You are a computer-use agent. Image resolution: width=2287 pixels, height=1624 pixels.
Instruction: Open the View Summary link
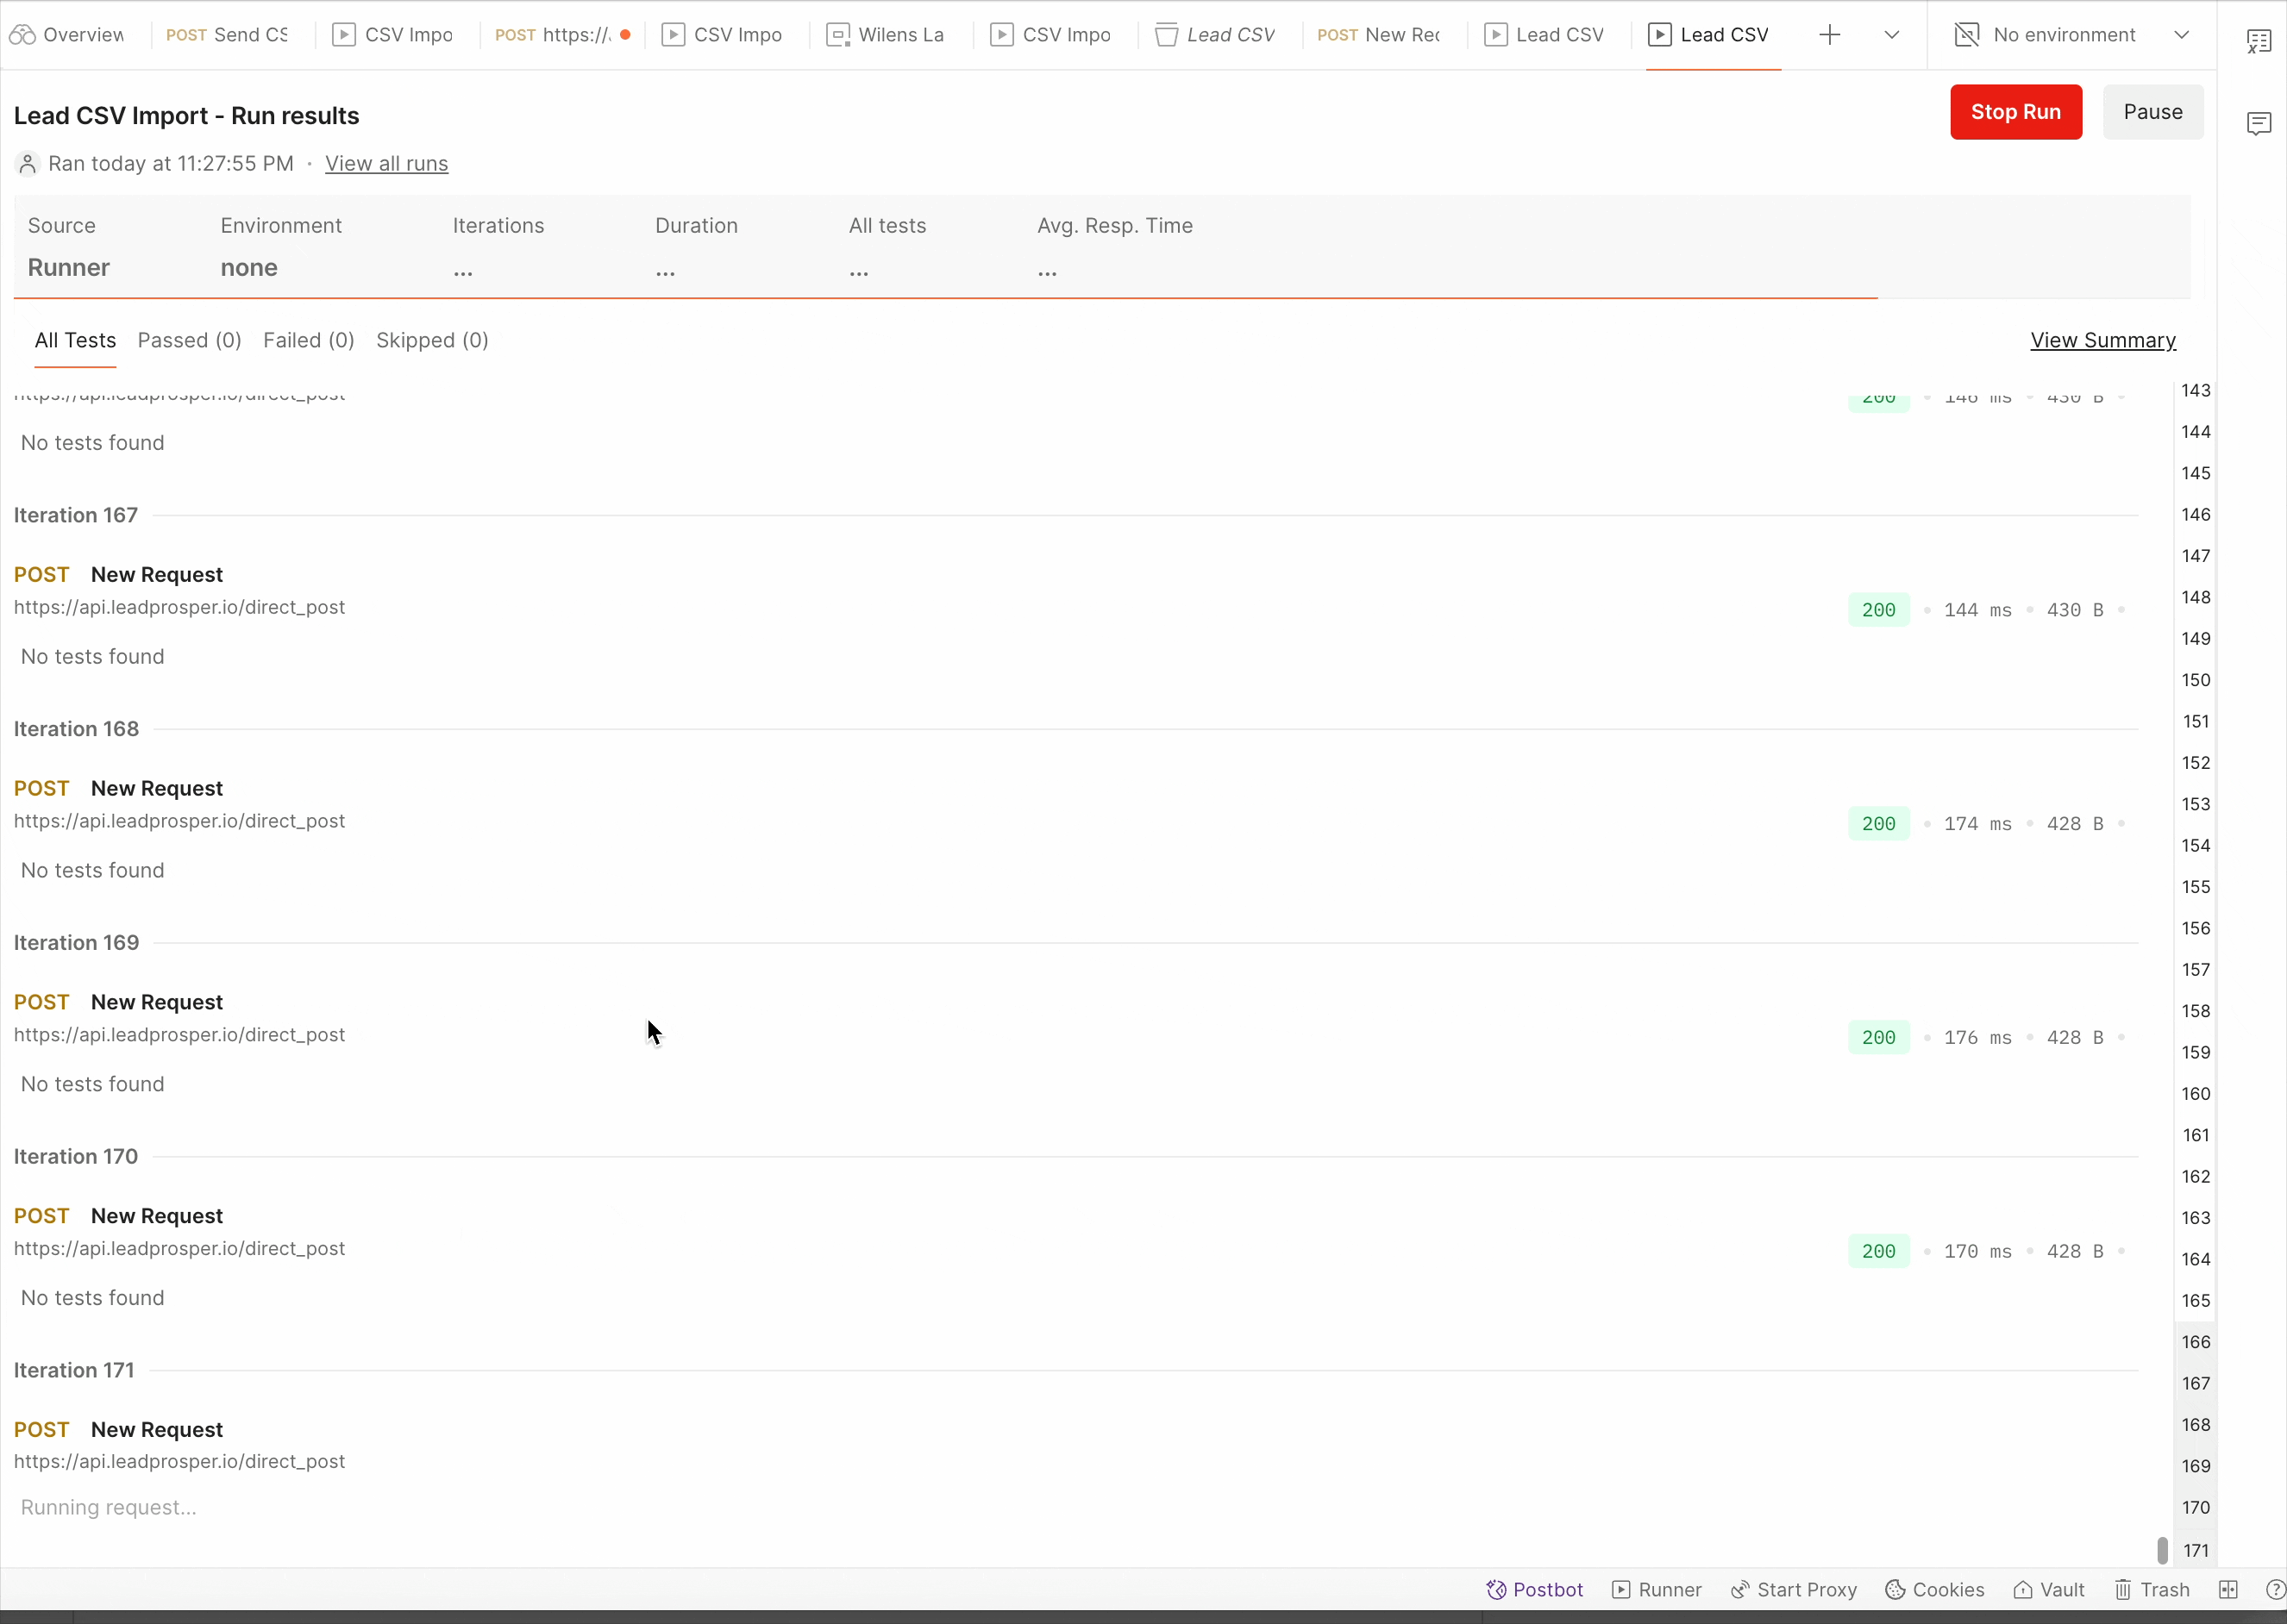tap(2103, 340)
